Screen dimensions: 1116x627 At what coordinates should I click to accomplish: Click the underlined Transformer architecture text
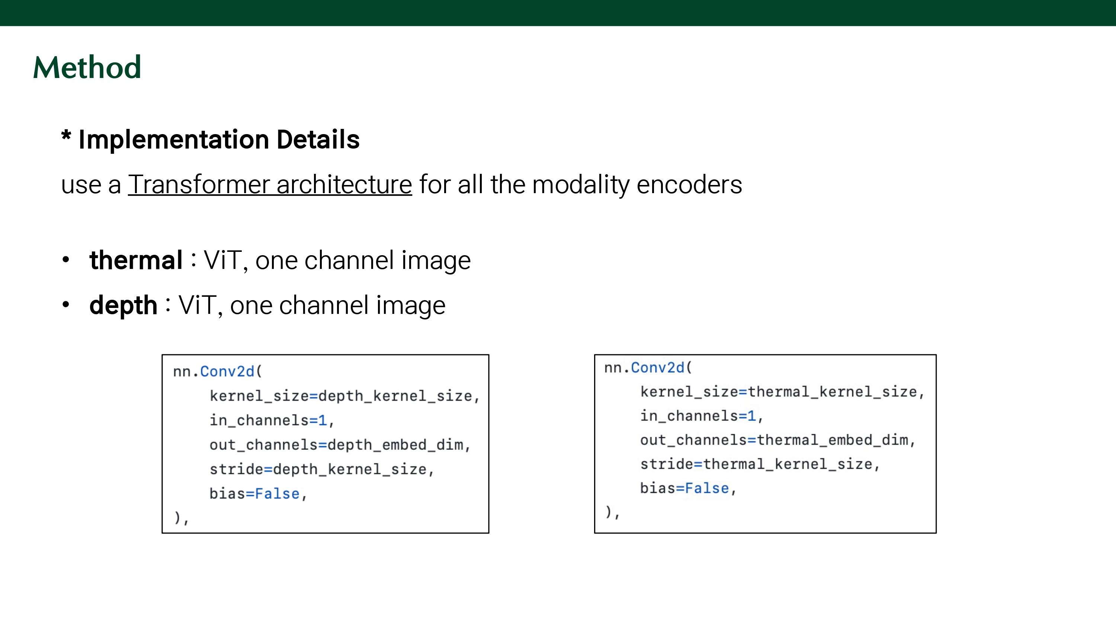pos(269,185)
